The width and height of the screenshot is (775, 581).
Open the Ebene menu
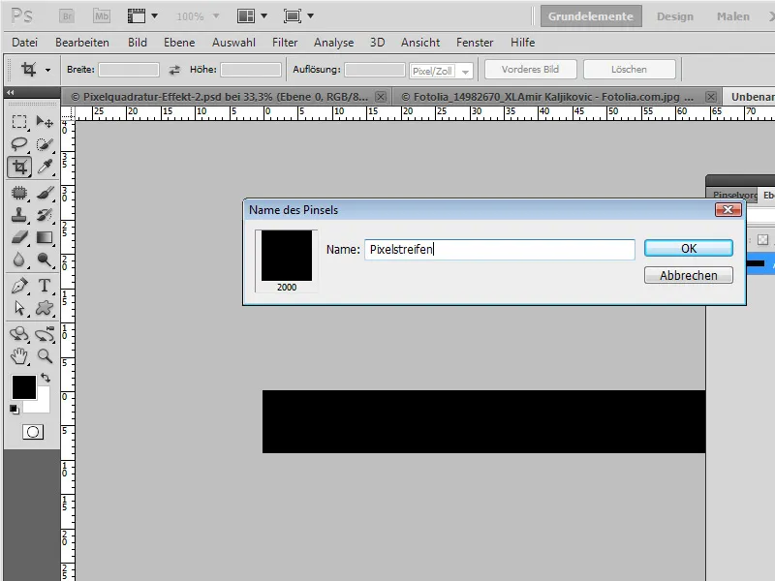[x=179, y=43]
